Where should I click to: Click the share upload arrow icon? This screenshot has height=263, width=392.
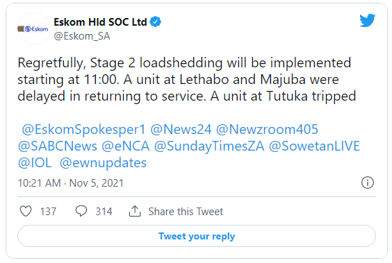[x=135, y=211]
